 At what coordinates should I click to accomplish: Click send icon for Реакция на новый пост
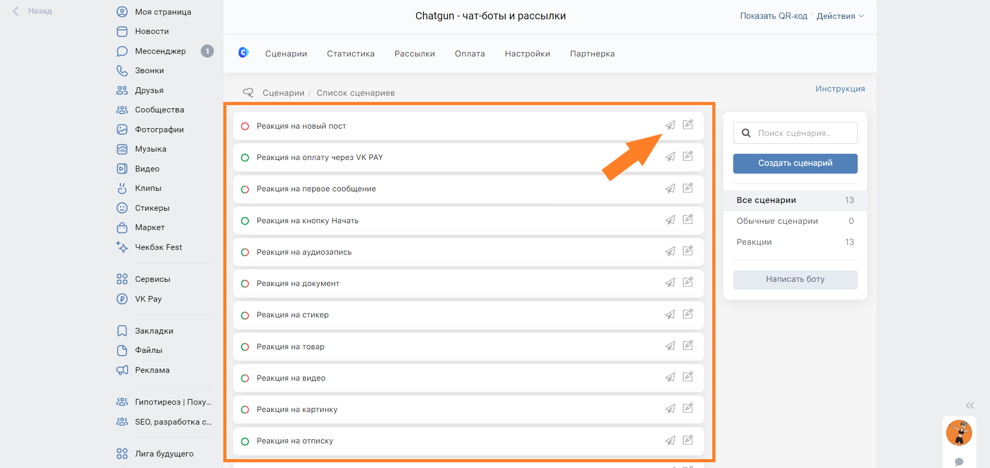pos(670,125)
